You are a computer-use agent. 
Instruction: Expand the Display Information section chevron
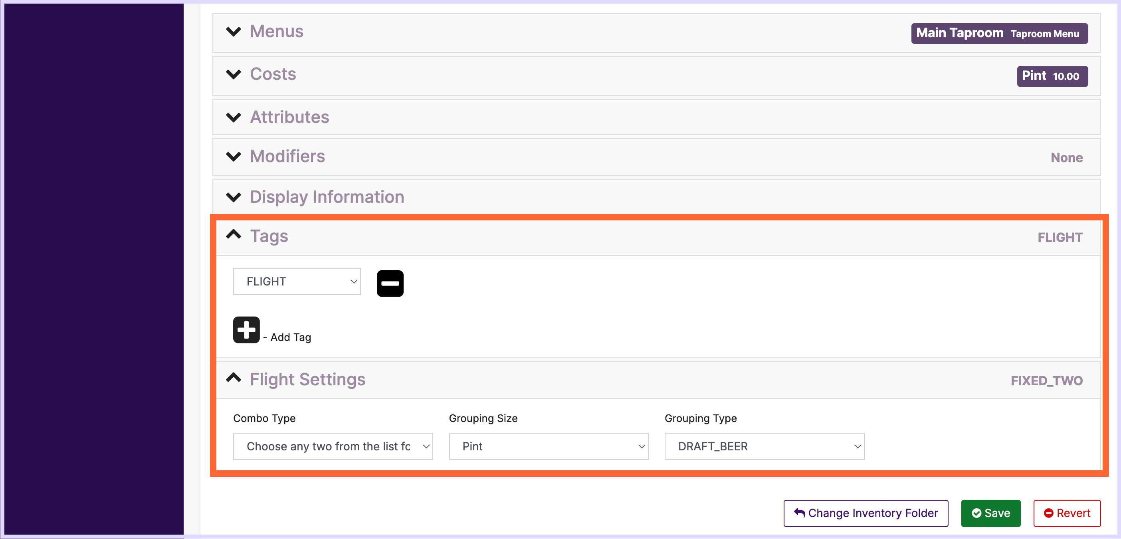234,197
